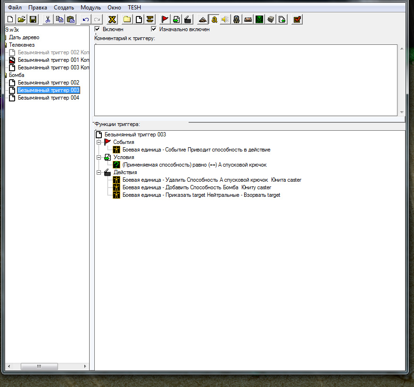
Task: Open the Variables editor (yellow X icon)
Action: click(x=112, y=19)
